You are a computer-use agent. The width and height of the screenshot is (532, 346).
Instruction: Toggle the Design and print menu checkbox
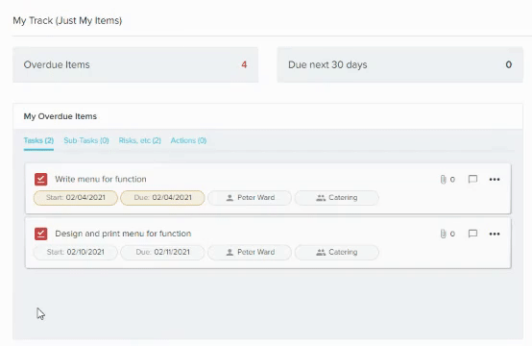(x=40, y=234)
